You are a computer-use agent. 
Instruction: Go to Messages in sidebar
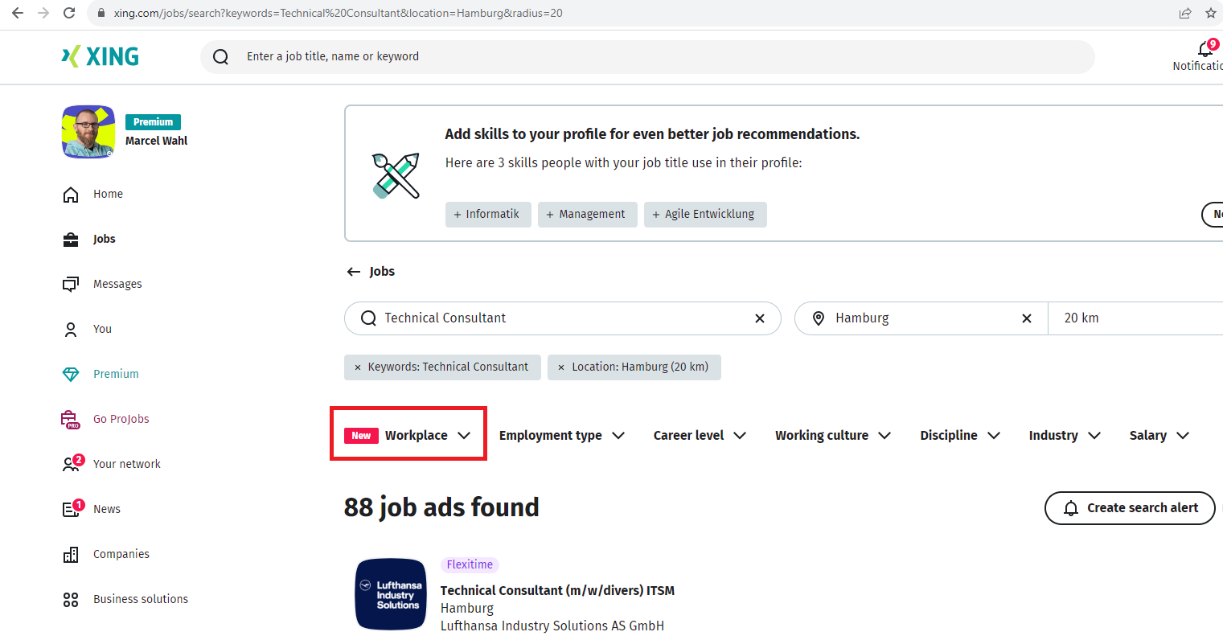tap(117, 284)
